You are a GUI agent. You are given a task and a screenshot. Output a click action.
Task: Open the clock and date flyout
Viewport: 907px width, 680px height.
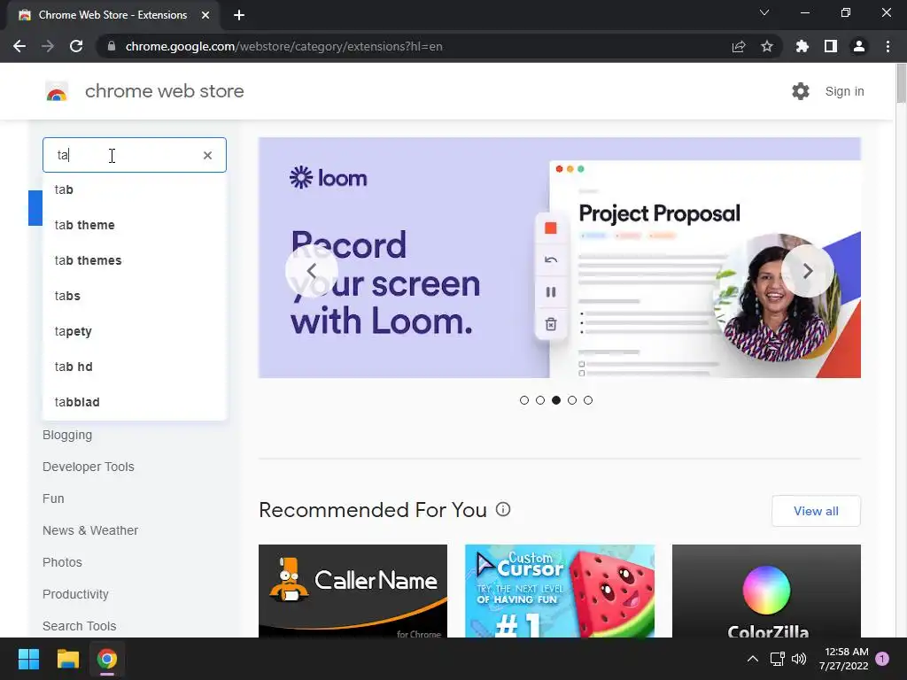click(x=844, y=659)
